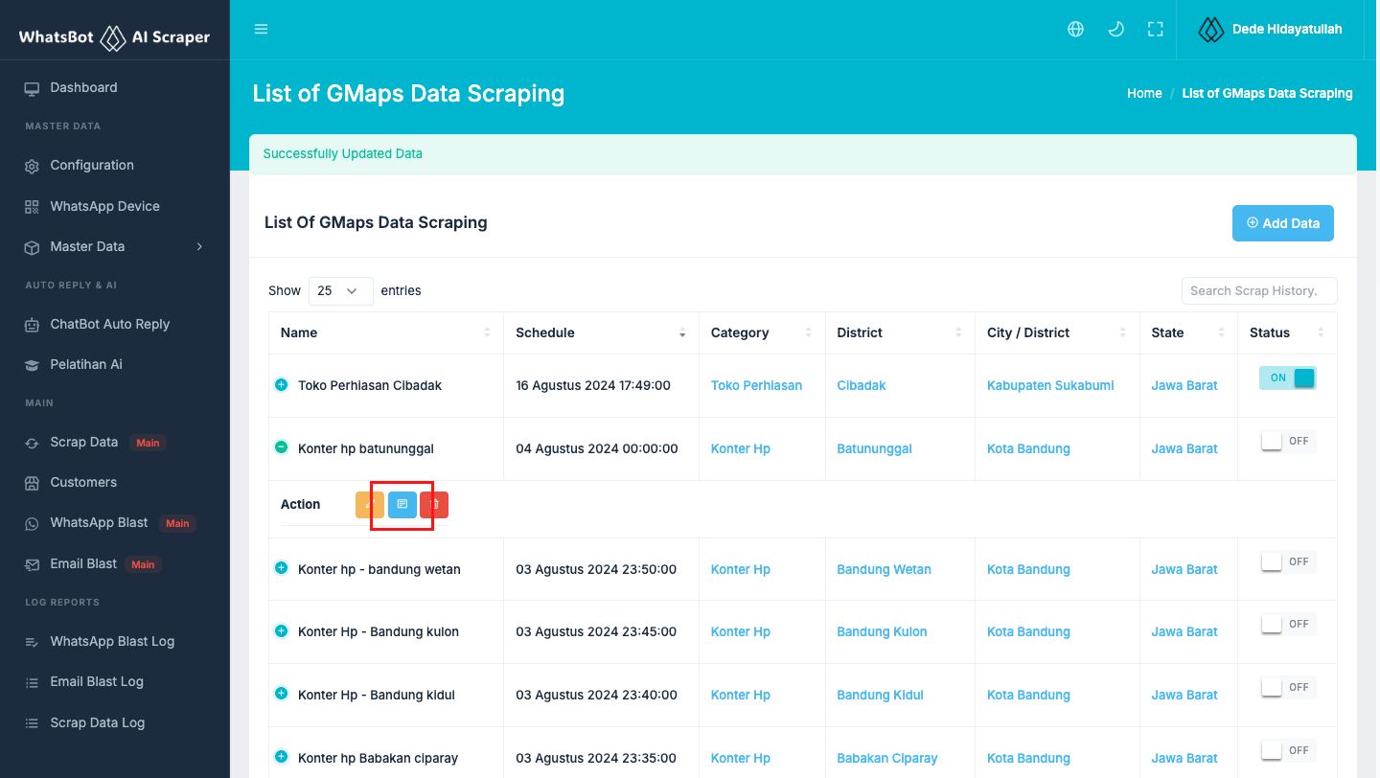
Task: Click the red trash delete action button
Action: pos(434,504)
